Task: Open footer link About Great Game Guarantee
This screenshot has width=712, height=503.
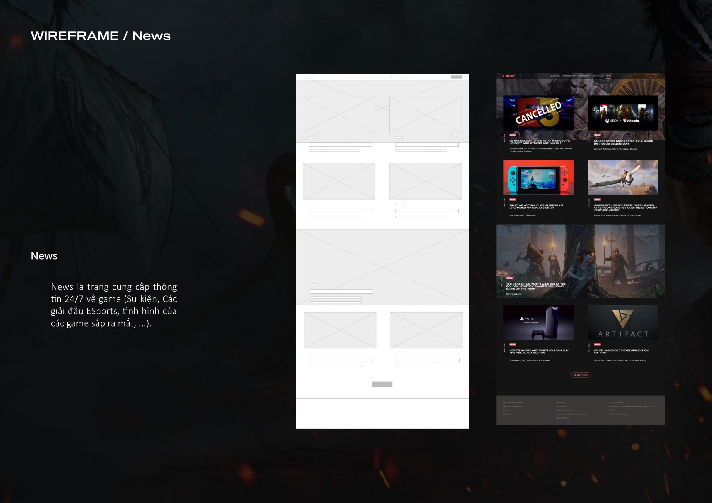Action: pyautogui.click(x=513, y=403)
